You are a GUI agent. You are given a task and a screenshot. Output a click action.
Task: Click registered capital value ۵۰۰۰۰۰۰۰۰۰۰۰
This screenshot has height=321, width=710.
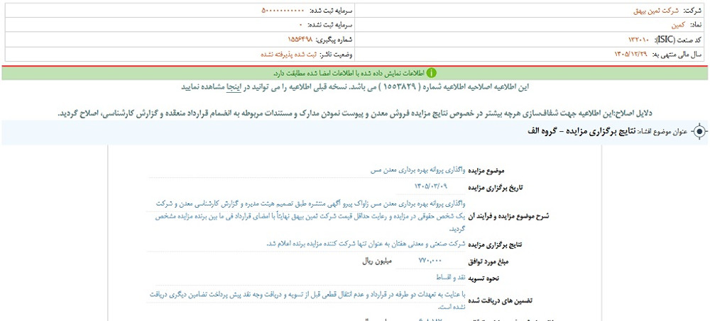(283, 11)
